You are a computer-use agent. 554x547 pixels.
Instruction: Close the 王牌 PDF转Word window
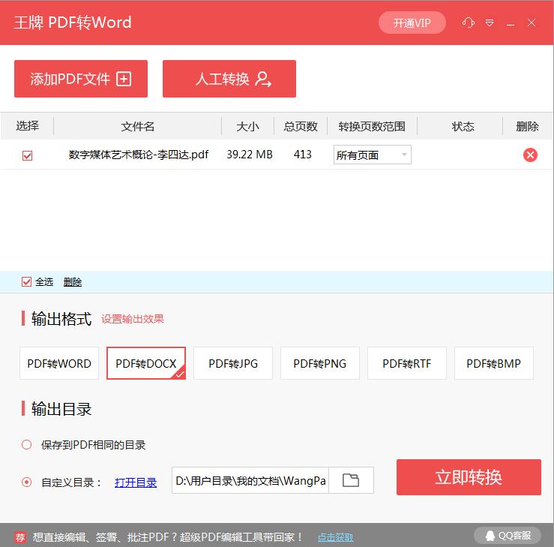tap(532, 23)
